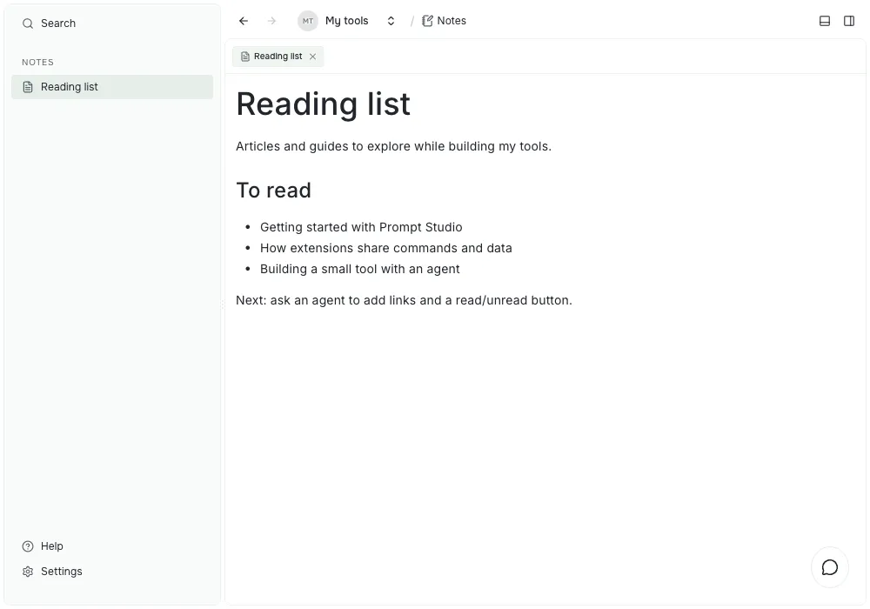Click the Next: ask an agent paragraph
The height and width of the screenshot is (609, 870).
pyautogui.click(x=404, y=301)
